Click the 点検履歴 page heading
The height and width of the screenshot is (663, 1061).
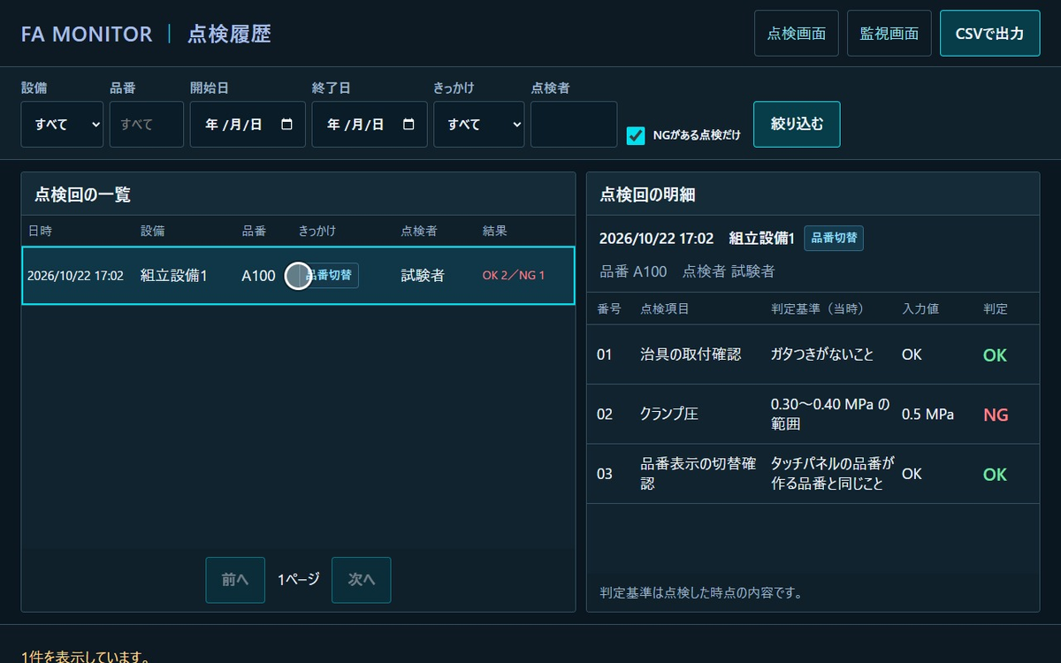tap(229, 34)
